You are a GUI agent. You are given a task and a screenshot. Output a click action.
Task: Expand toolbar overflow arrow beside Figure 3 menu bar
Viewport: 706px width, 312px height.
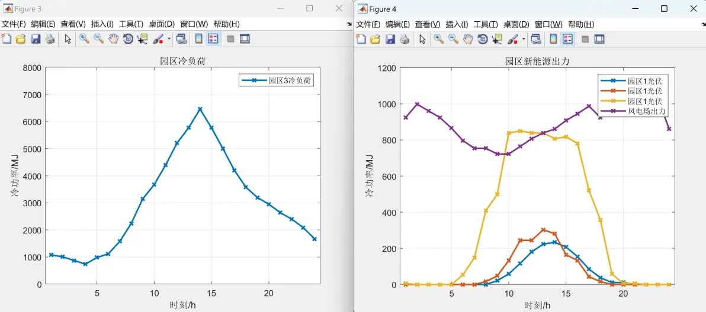349,24
